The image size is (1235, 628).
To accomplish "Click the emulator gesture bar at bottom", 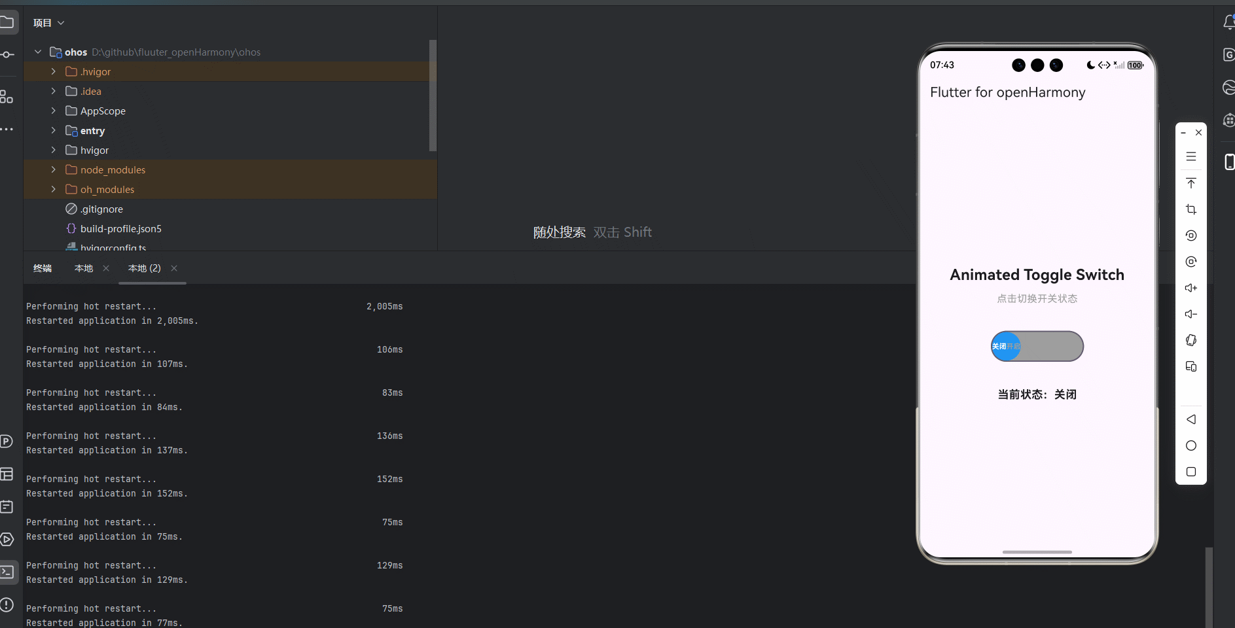I will tap(1037, 552).
